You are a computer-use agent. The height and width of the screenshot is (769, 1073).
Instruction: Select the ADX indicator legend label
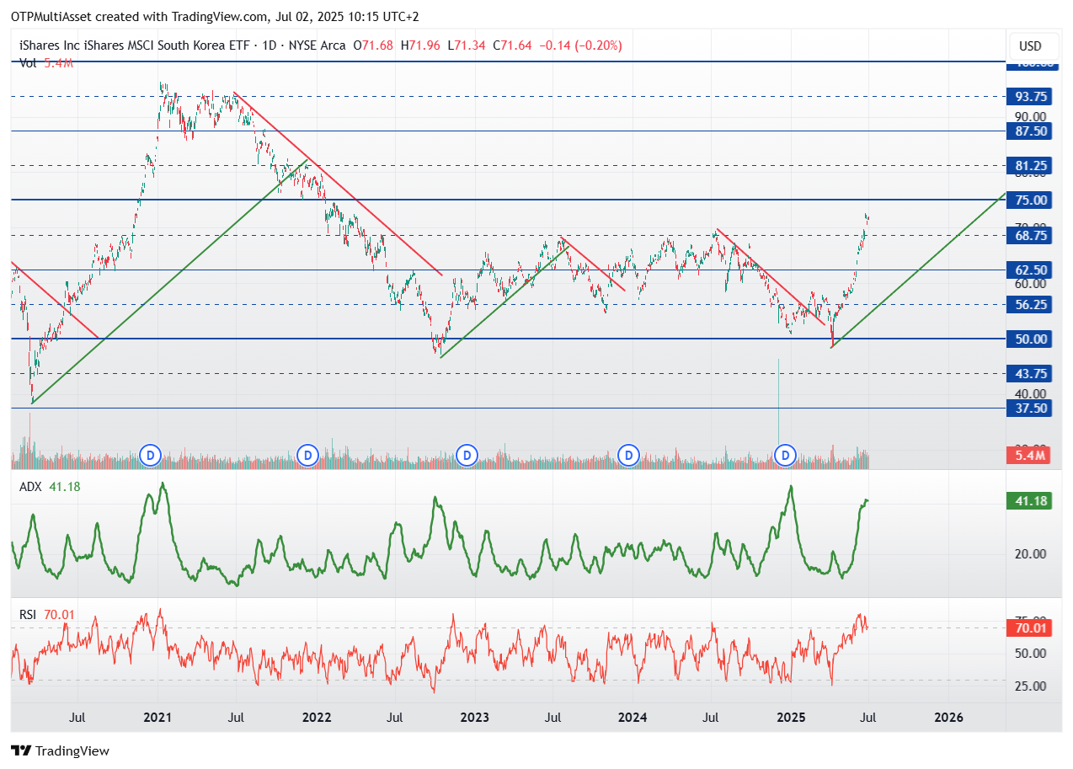32,487
